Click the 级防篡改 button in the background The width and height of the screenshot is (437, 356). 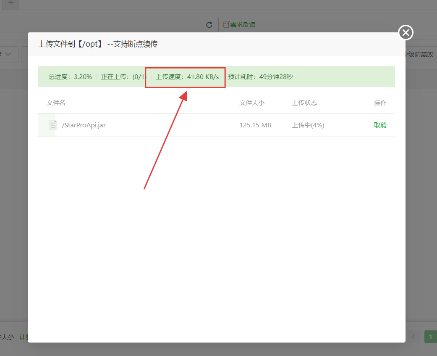421,54
